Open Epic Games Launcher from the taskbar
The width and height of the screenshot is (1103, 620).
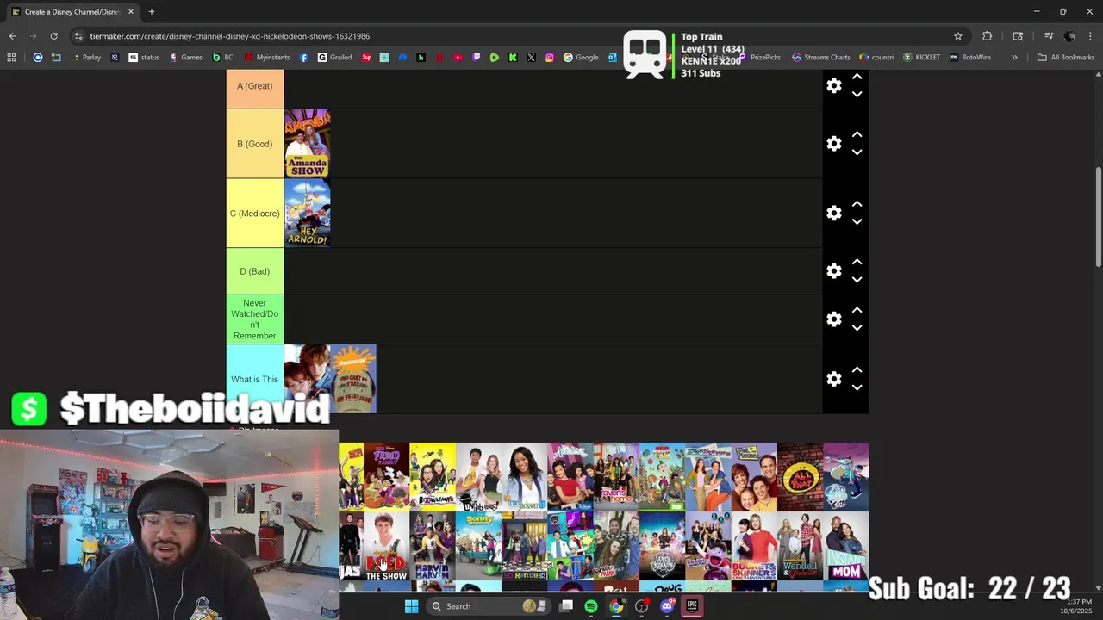tap(692, 606)
